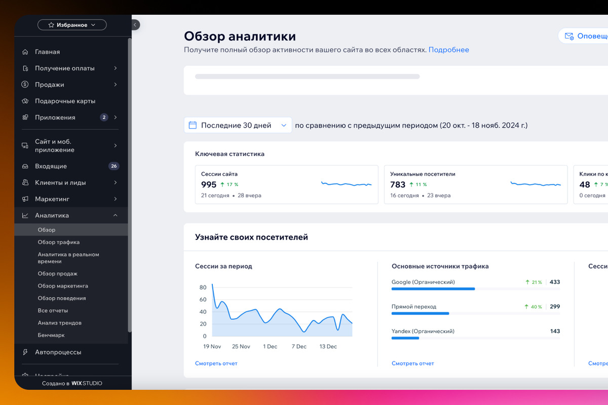This screenshot has width=608, height=405.
Task: Open the Сессии сайта statistics card
Action: (287, 184)
